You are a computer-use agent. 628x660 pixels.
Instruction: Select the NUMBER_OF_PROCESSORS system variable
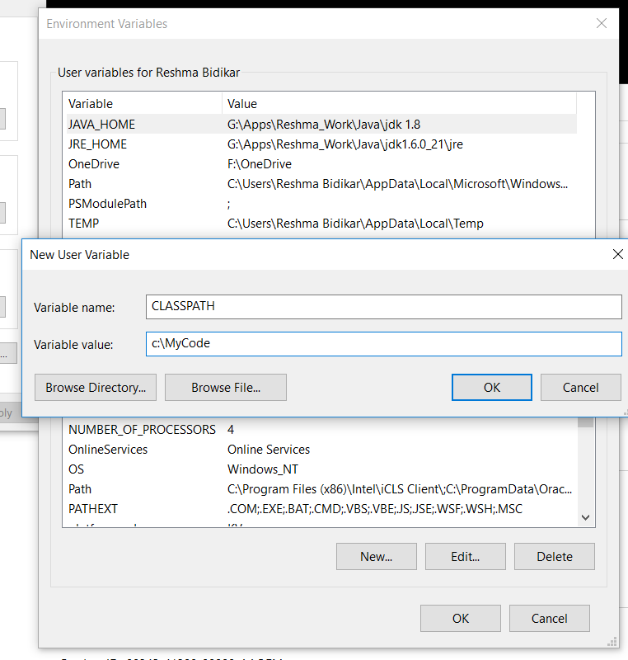(142, 430)
